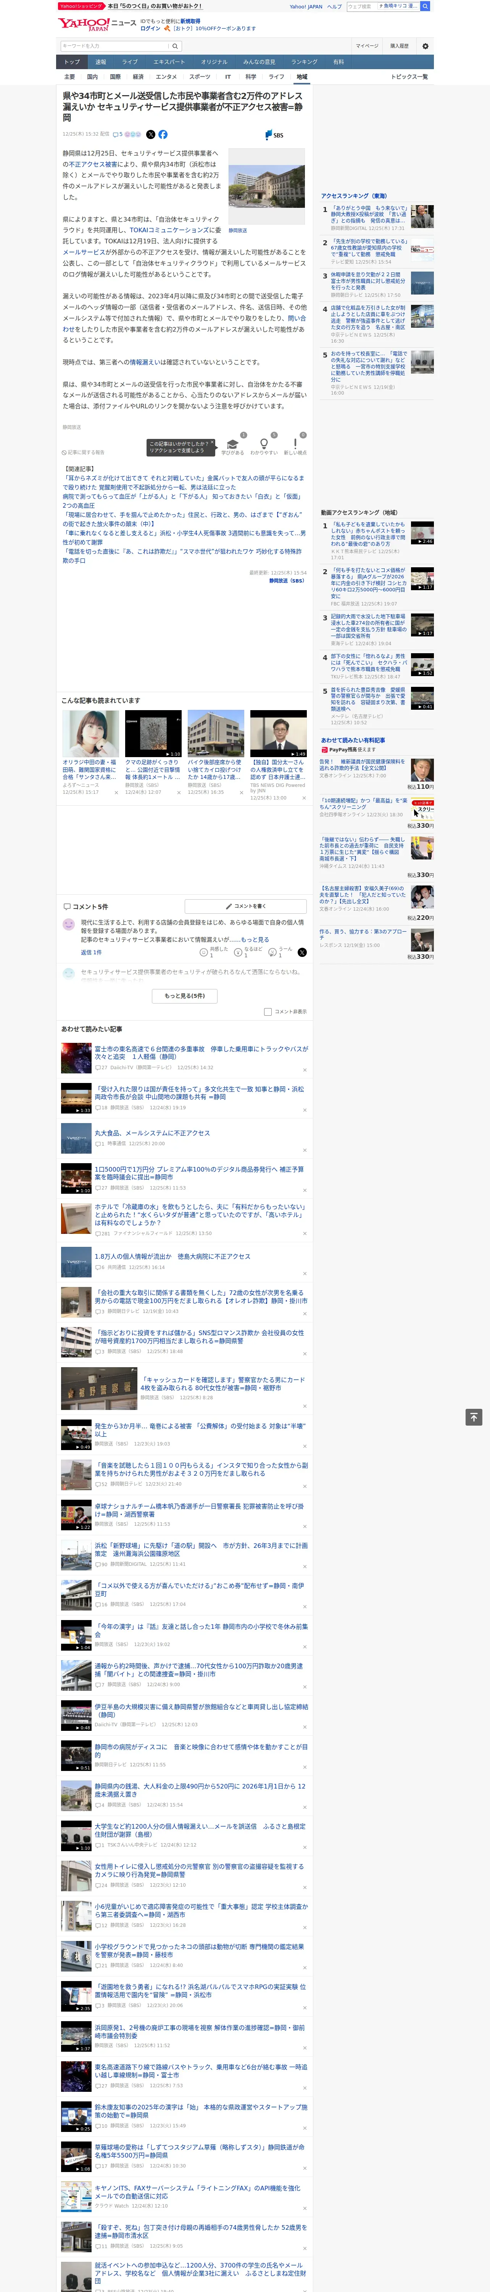Expand 返信 1件 replies

click(91, 952)
